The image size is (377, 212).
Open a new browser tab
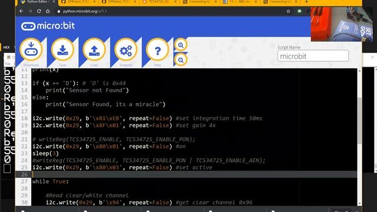coord(306,2)
